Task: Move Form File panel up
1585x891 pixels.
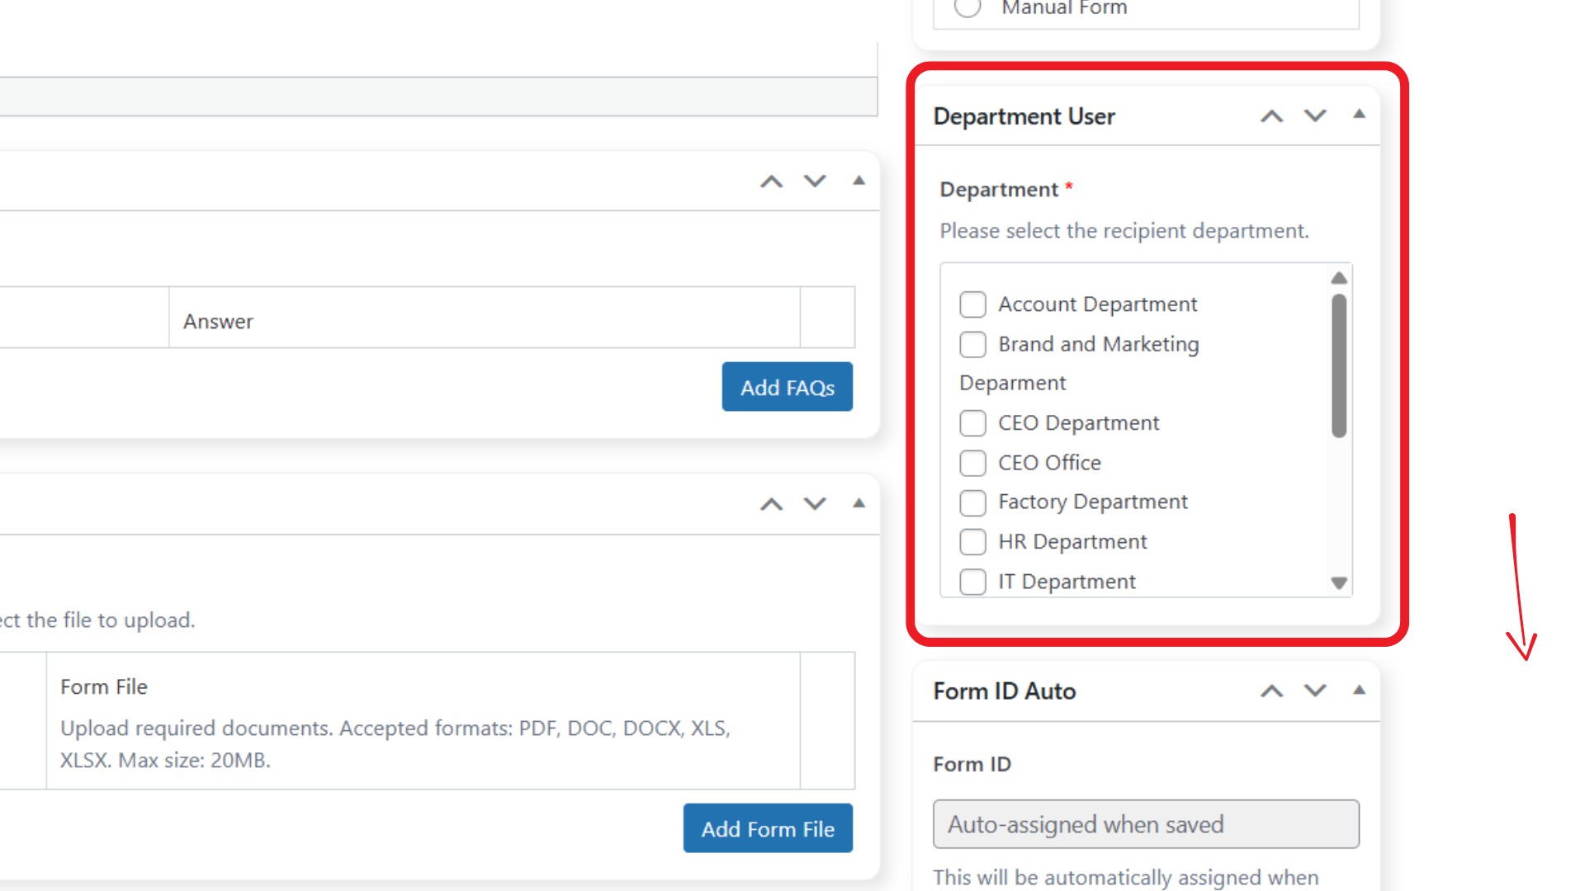Action: coord(771,504)
